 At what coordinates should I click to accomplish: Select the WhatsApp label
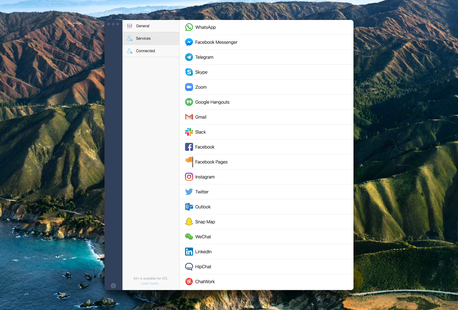click(x=206, y=27)
